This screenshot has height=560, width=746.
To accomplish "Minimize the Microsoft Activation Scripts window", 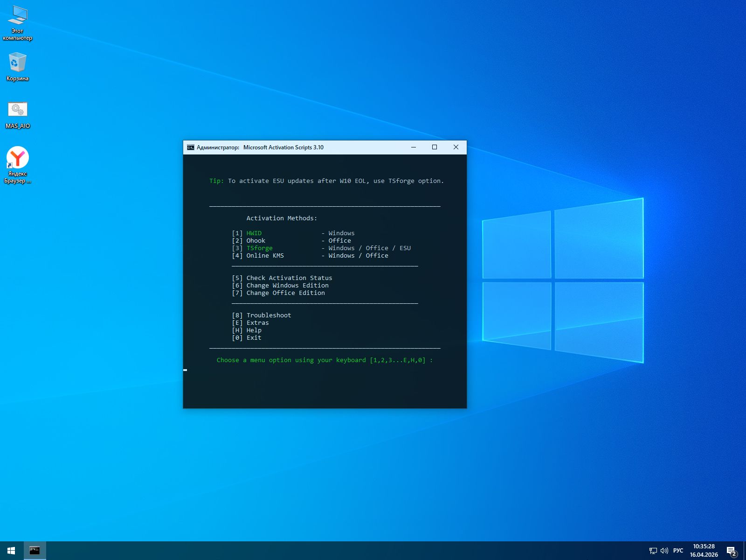I will [x=413, y=147].
